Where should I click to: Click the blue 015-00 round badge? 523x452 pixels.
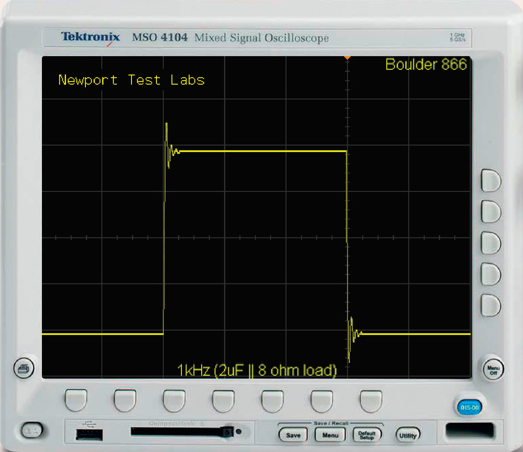tap(469, 408)
